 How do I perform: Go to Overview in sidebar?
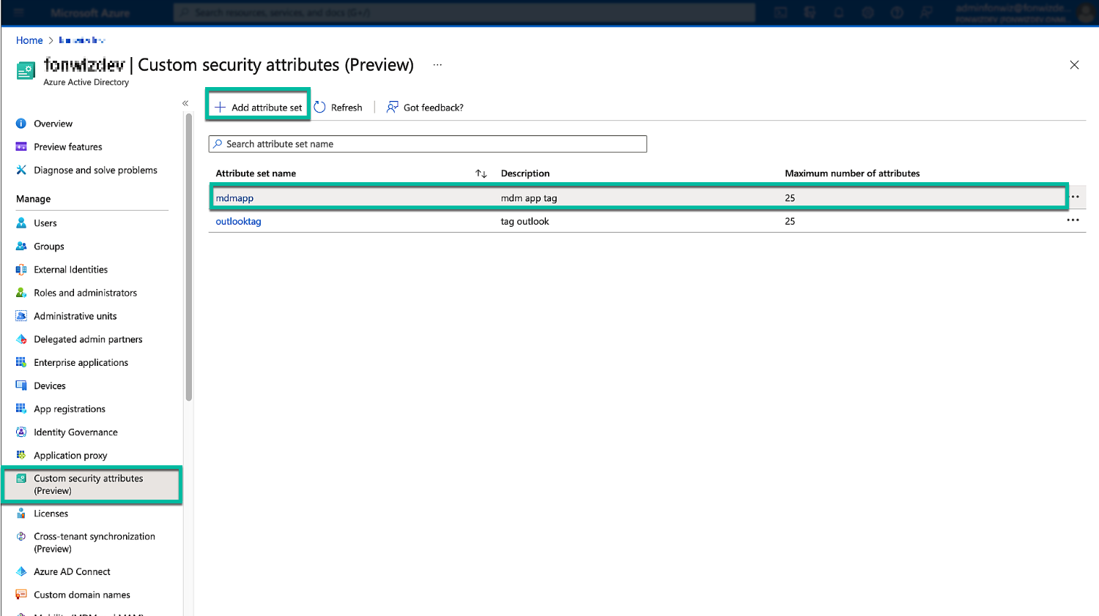coord(53,124)
